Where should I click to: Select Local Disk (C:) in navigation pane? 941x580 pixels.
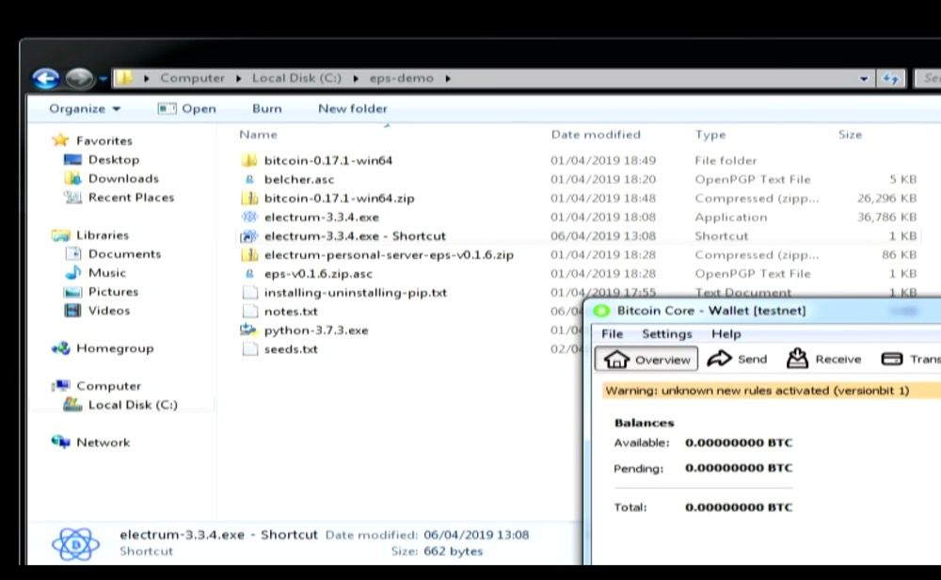coord(134,405)
